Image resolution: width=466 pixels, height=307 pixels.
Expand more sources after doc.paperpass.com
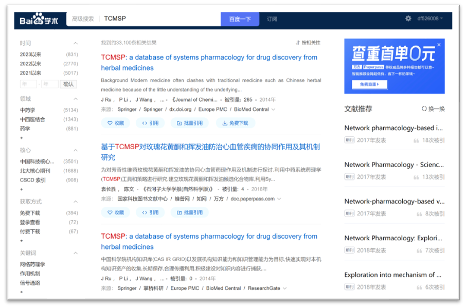point(279,199)
